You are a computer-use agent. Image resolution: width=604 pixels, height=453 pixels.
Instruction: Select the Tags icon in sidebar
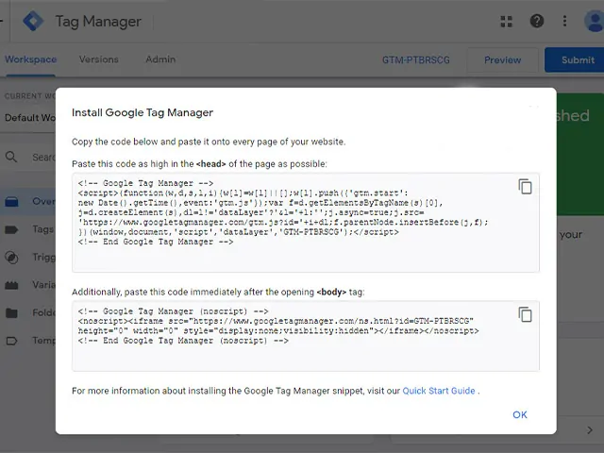[12, 229]
